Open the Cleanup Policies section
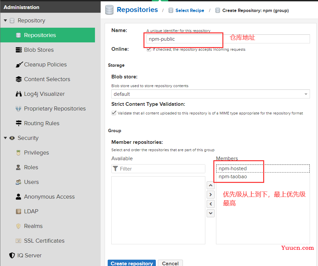This screenshot has height=266, width=318. 45,64
